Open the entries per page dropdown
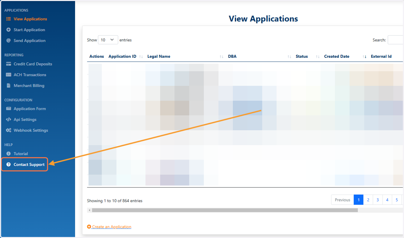Viewport: 404px width, 238px height. [108, 40]
